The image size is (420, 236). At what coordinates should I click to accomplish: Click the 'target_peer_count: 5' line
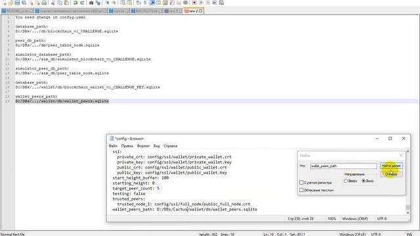[136, 188]
